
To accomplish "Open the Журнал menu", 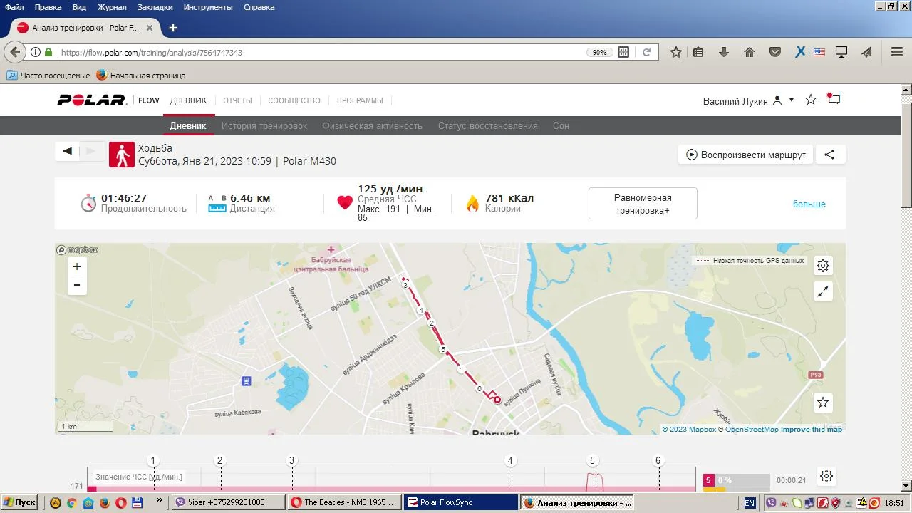I will pyautogui.click(x=112, y=7).
